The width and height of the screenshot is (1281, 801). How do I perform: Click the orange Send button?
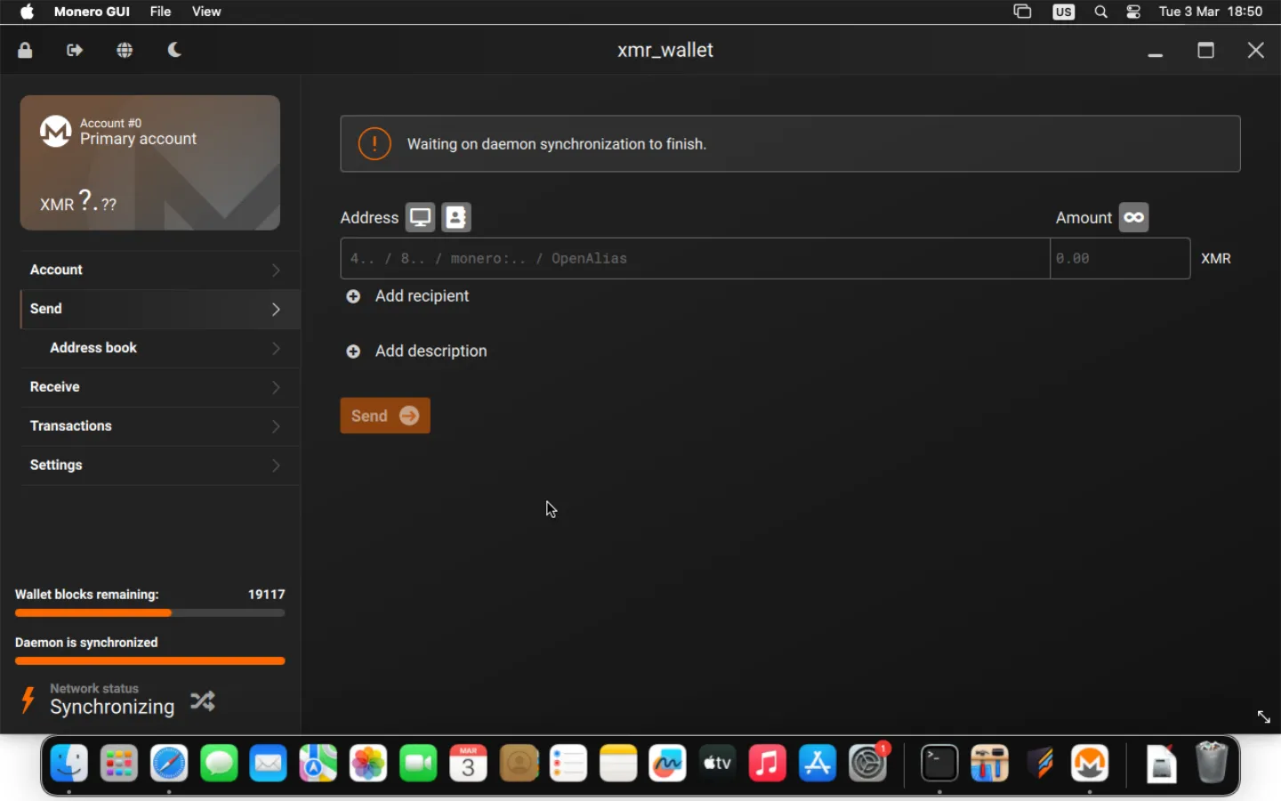point(385,416)
